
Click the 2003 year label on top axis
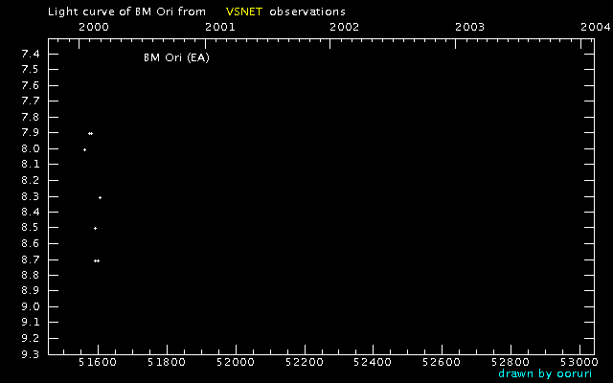click(x=469, y=27)
